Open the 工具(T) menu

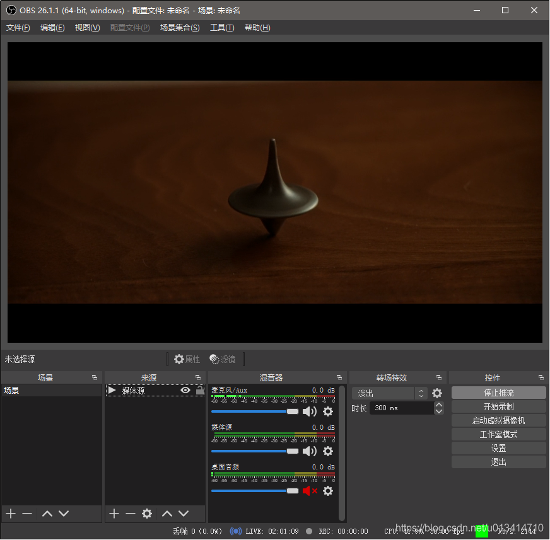tap(221, 28)
